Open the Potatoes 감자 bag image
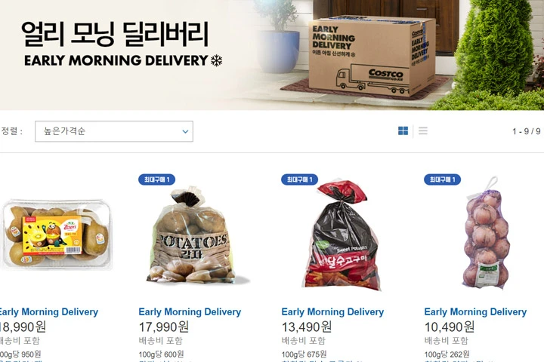This screenshot has width=544, height=362. (x=194, y=236)
